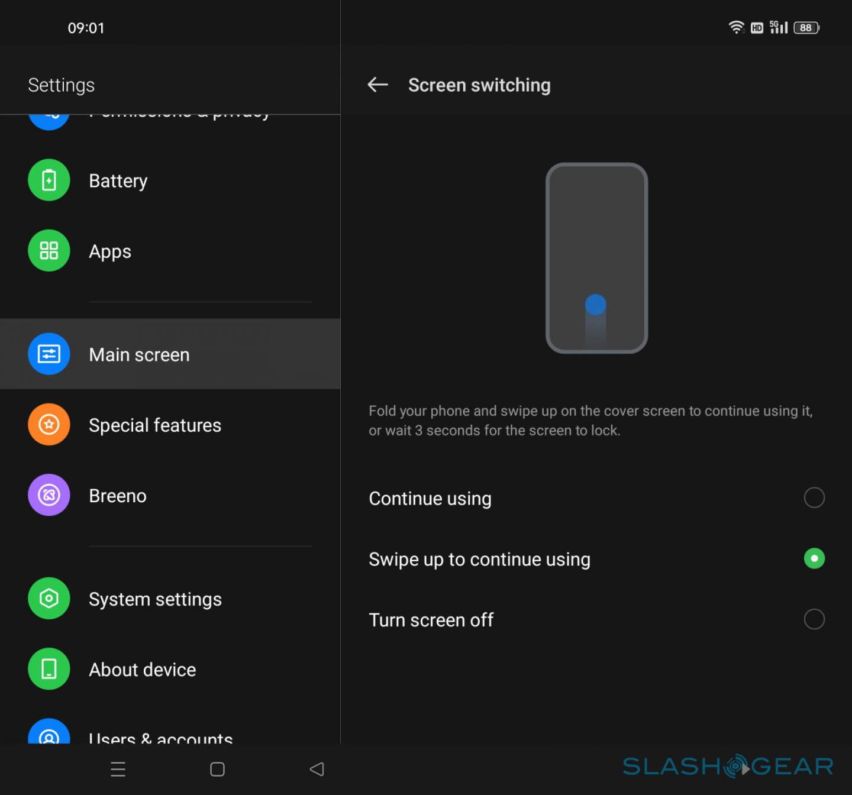Screen dimensions: 852x795
Task: Tap the orange Special features icon
Action: click(x=49, y=424)
